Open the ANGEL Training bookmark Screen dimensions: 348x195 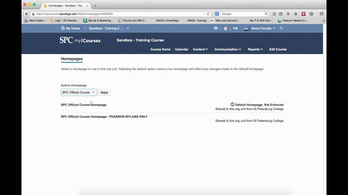pos(195,21)
